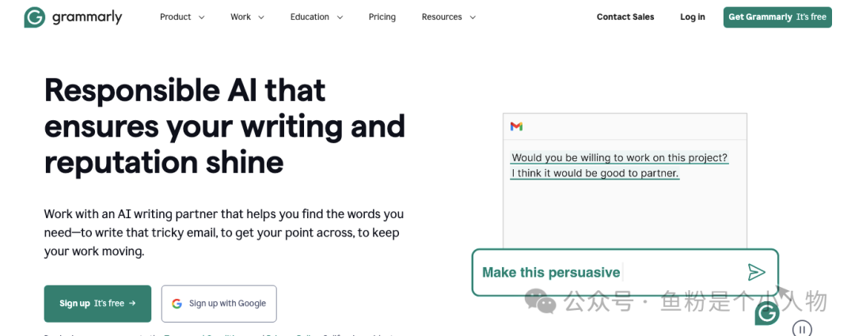Open the Education dropdown menu
The height and width of the screenshot is (336, 855).
point(316,17)
